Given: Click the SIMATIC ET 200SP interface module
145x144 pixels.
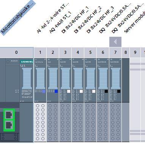Looking at the screenshot, I should (26, 80).
